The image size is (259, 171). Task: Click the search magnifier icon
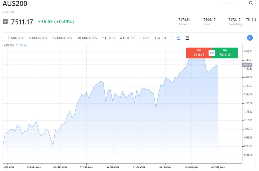click(x=250, y=3)
